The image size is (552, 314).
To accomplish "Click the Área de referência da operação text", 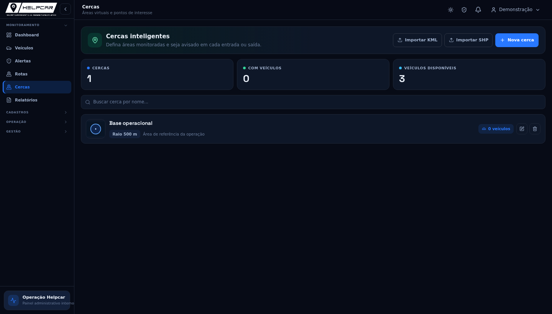I will pyautogui.click(x=174, y=134).
